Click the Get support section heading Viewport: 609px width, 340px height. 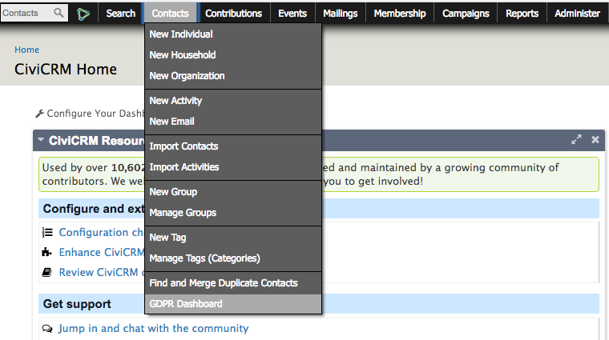(77, 304)
